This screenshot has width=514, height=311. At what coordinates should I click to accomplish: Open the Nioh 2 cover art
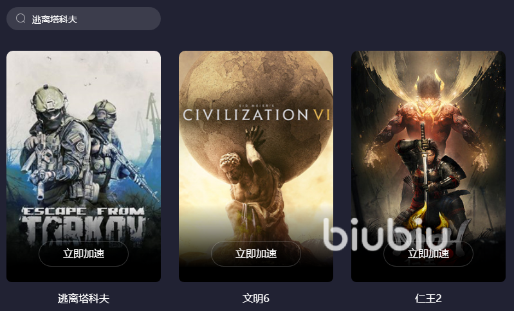click(428, 166)
